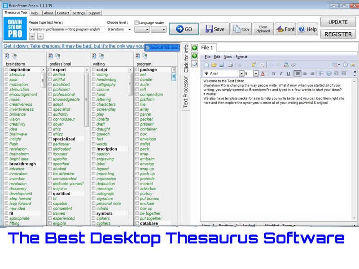Image resolution: width=359 pixels, height=269 pixels.
Task: Click the green right arrow button
Action: [194, 56]
